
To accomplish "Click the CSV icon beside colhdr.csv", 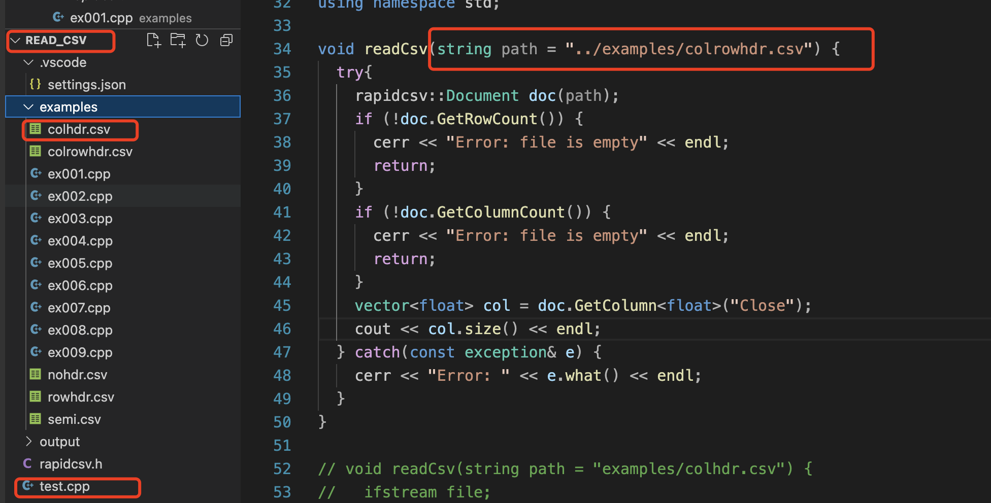I will pyautogui.click(x=35, y=129).
